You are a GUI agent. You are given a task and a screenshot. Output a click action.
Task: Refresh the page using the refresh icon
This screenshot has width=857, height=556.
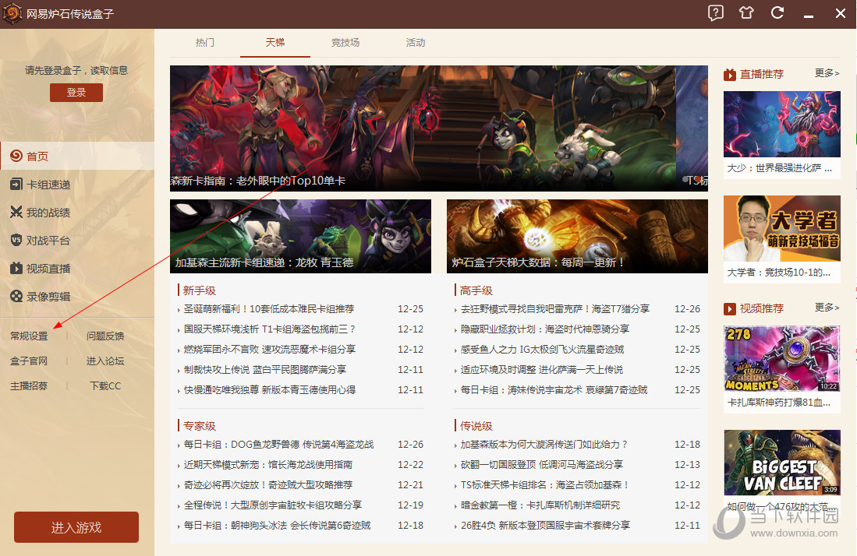(777, 13)
